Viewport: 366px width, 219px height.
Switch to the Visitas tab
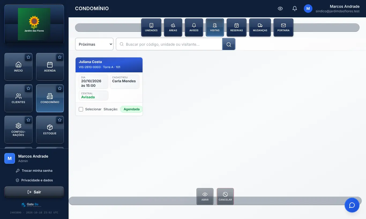215,28
